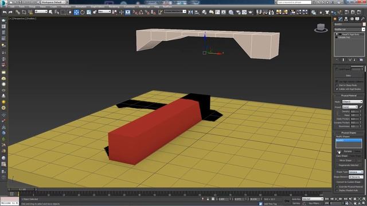Toggle Override Physical Material checkbox
Image resolution: width=367 pixels, height=206 pixels.
(337, 187)
